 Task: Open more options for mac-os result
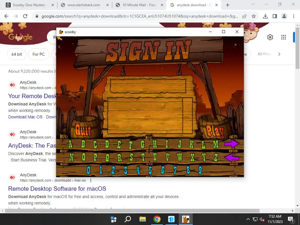point(91,180)
